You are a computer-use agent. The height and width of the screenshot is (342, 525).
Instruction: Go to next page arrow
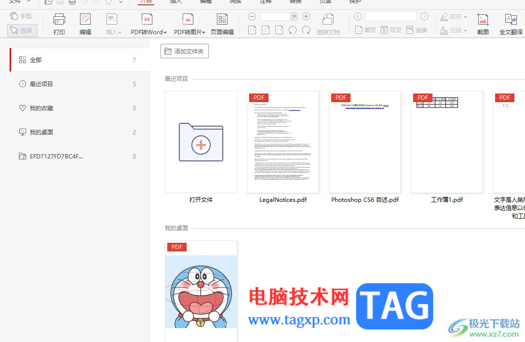click(424, 16)
